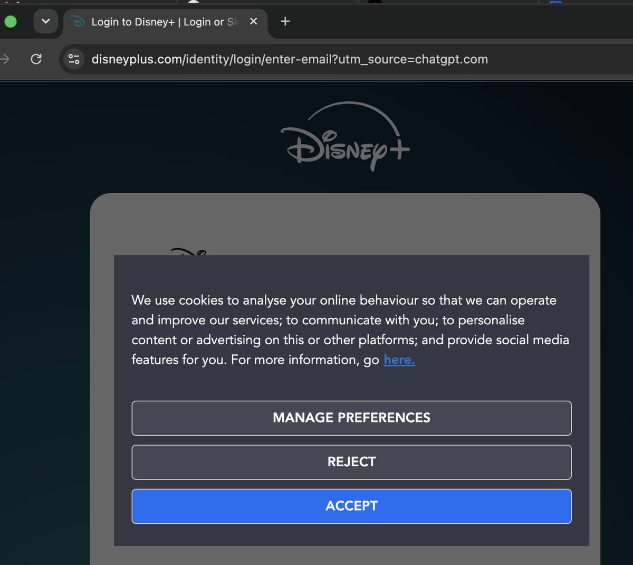Follow the 'here.' more information link
Screen dimensions: 633x565
pos(399,360)
